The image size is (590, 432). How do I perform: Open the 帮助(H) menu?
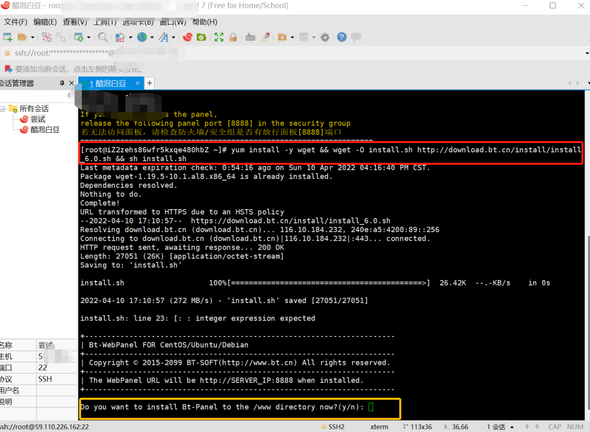(x=205, y=22)
